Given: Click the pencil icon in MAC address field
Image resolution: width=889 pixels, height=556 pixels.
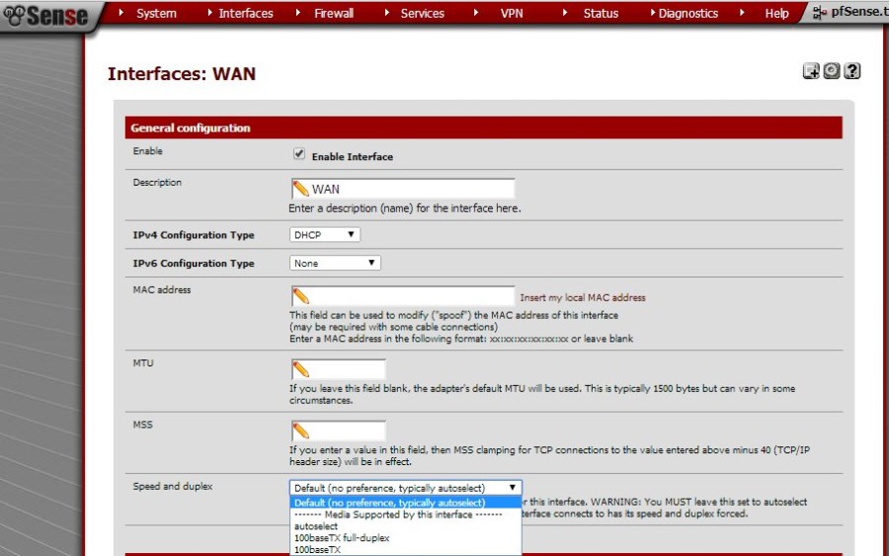Looking at the screenshot, I should tap(301, 296).
